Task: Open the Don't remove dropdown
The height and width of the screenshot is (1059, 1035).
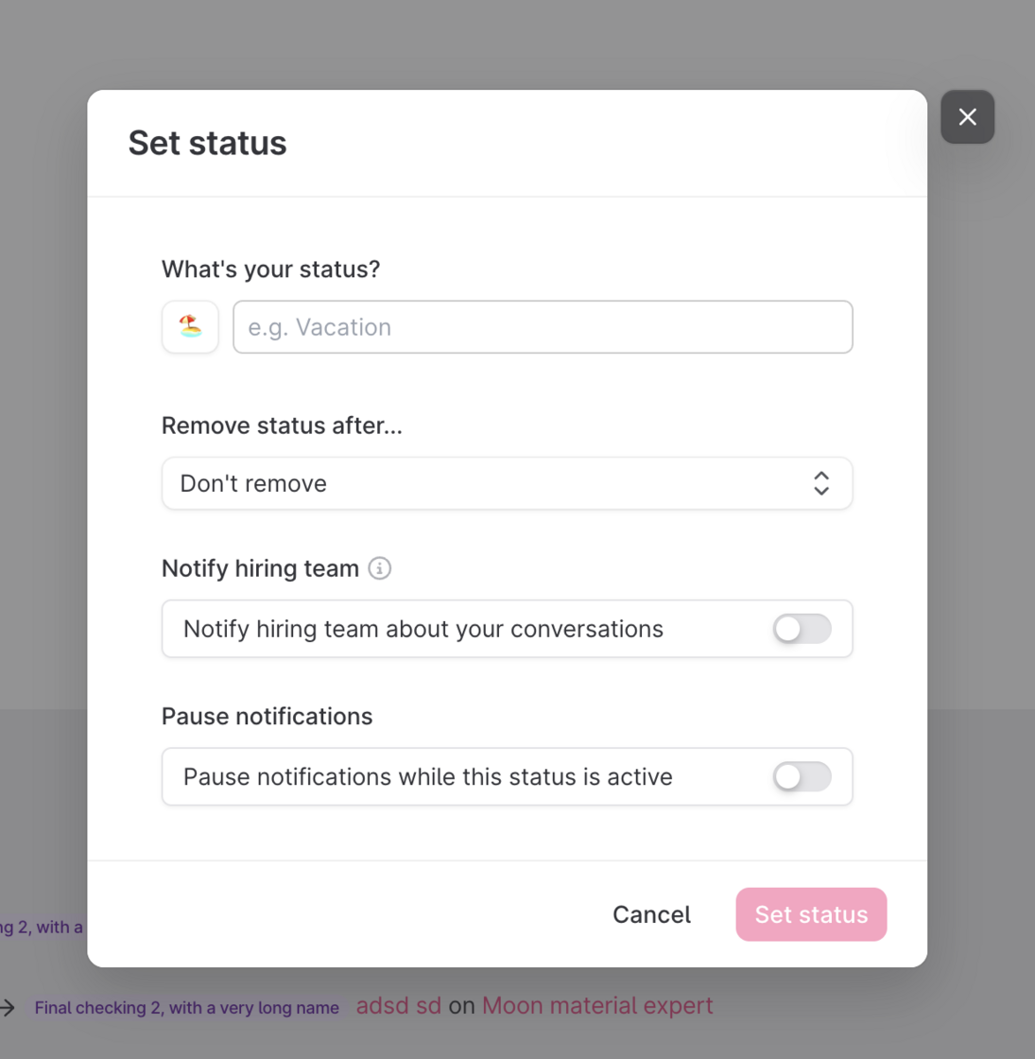Action: (x=507, y=483)
